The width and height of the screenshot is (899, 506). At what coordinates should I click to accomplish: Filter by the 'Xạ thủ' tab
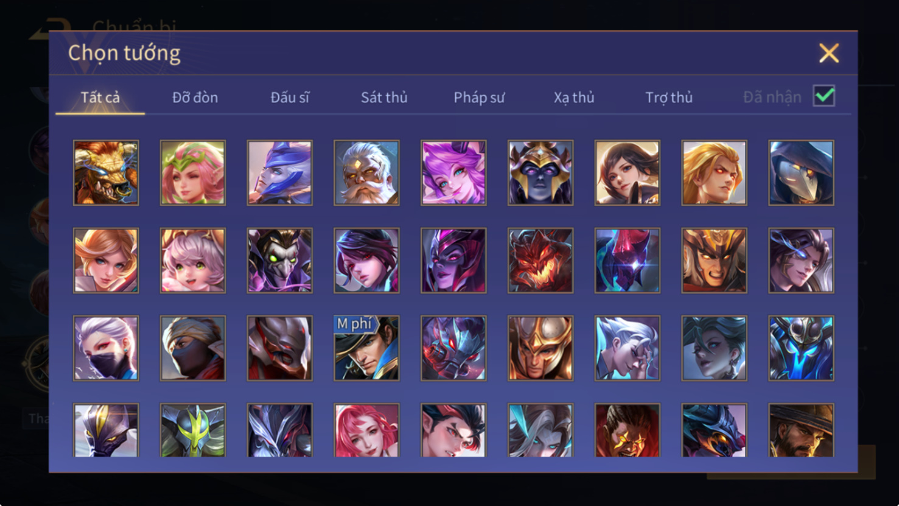click(574, 97)
